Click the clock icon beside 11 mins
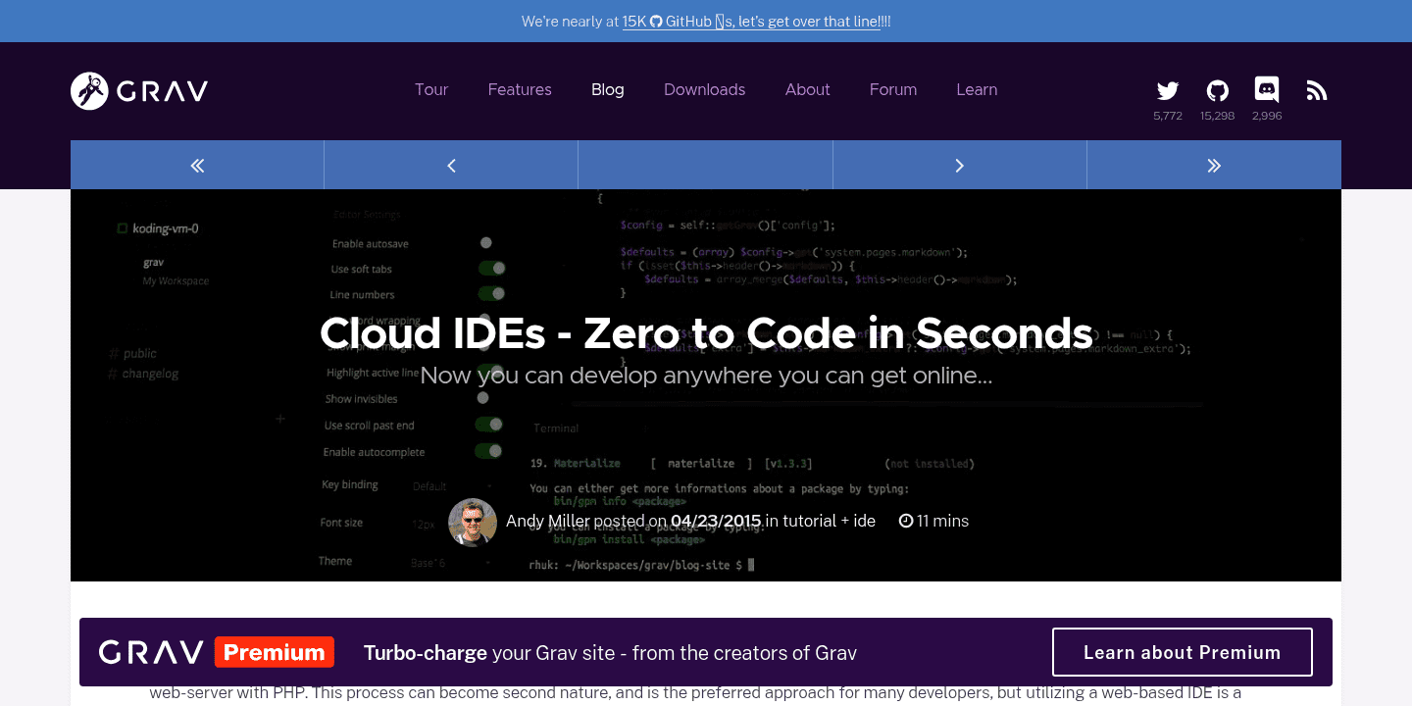The height and width of the screenshot is (706, 1412). (x=905, y=521)
